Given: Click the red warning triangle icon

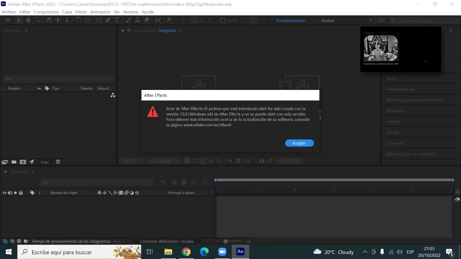Looking at the screenshot, I should coord(153,112).
